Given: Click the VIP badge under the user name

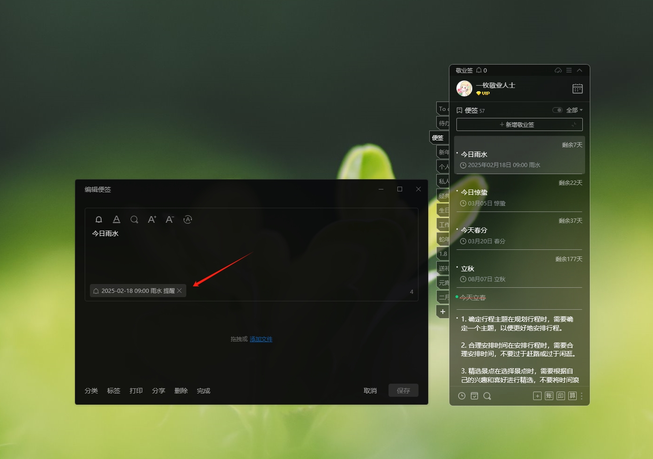Looking at the screenshot, I should (483, 93).
